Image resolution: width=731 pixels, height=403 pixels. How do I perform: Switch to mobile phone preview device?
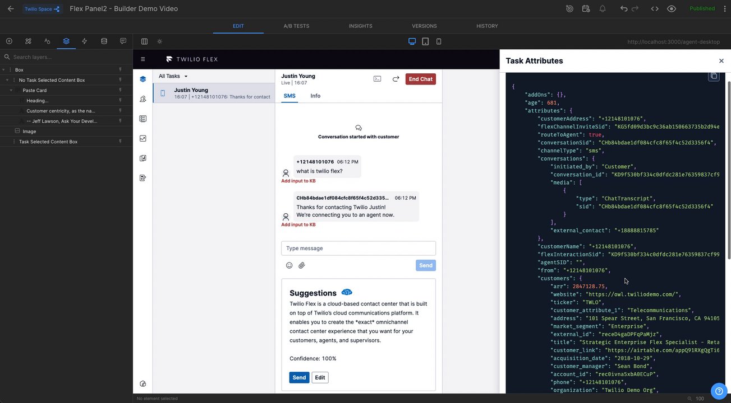pyautogui.click(x=439, y=41)
